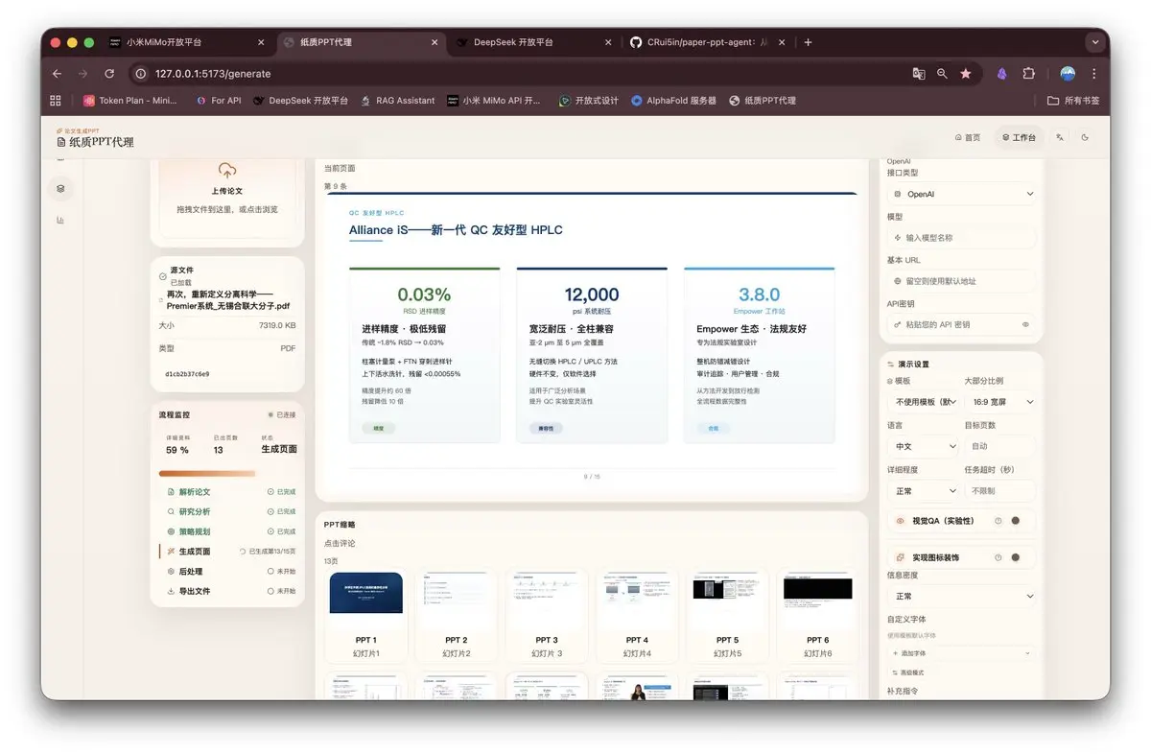Select the 策略规划 workflow step
This screenshot has width=1151, height=754.
pos(227,531)
